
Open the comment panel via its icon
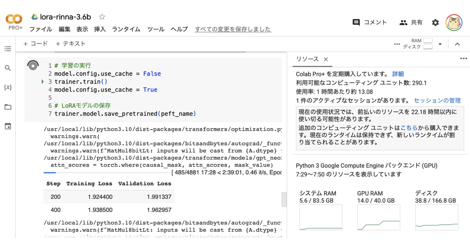[356, 23]
